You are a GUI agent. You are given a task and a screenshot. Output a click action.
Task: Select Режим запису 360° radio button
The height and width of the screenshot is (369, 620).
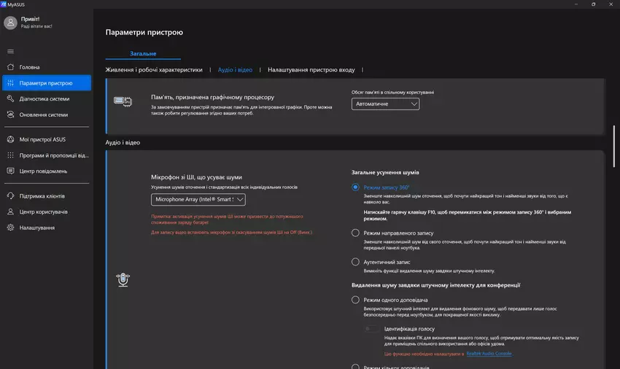(x=356, y=187)
